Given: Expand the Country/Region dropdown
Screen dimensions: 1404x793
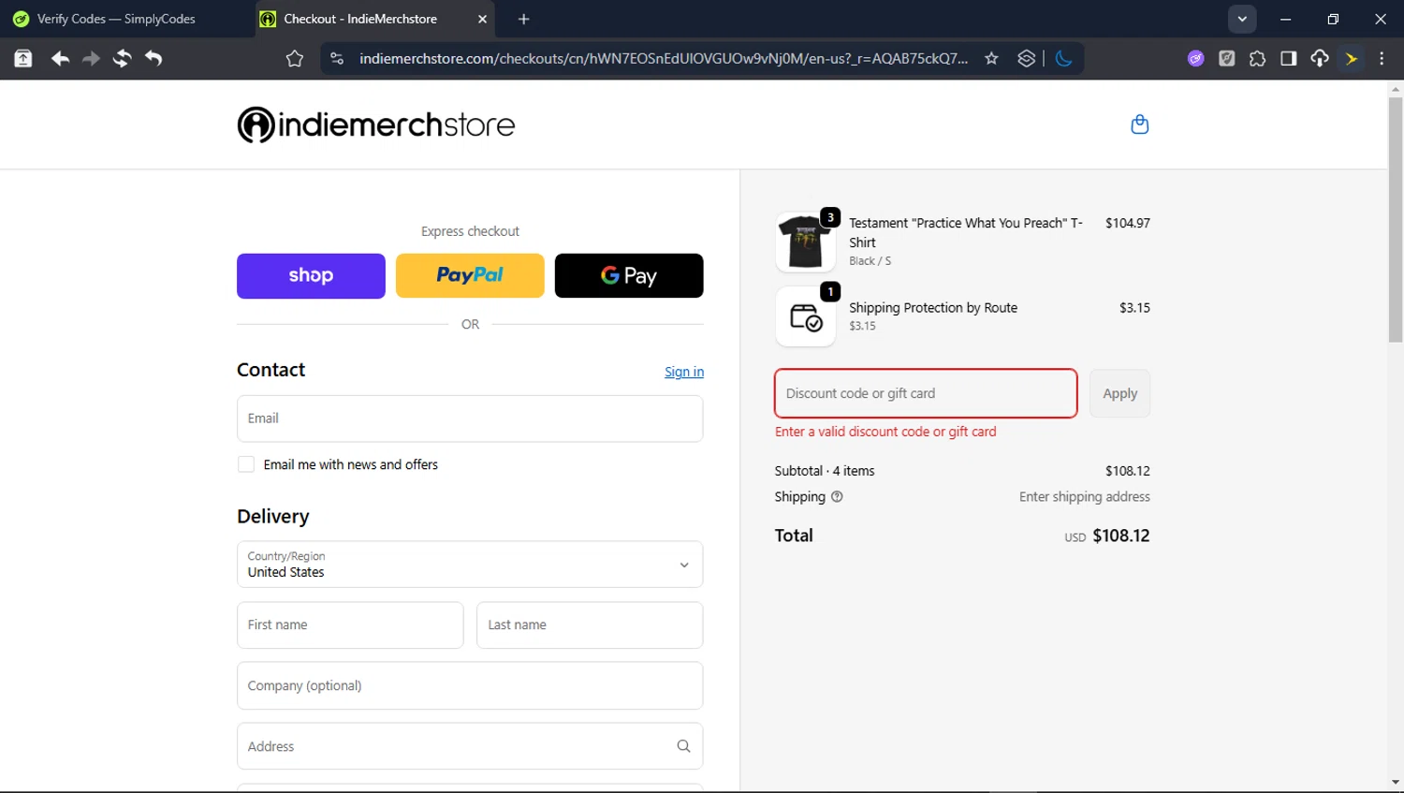Looking at the screenshot, I should [x=470, y=565].
